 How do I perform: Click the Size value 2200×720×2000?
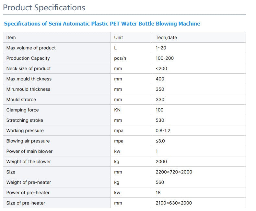(174, 172)
